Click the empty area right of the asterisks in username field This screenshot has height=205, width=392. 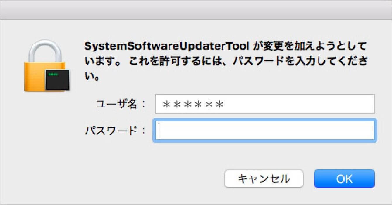click(x=298, y=104)
